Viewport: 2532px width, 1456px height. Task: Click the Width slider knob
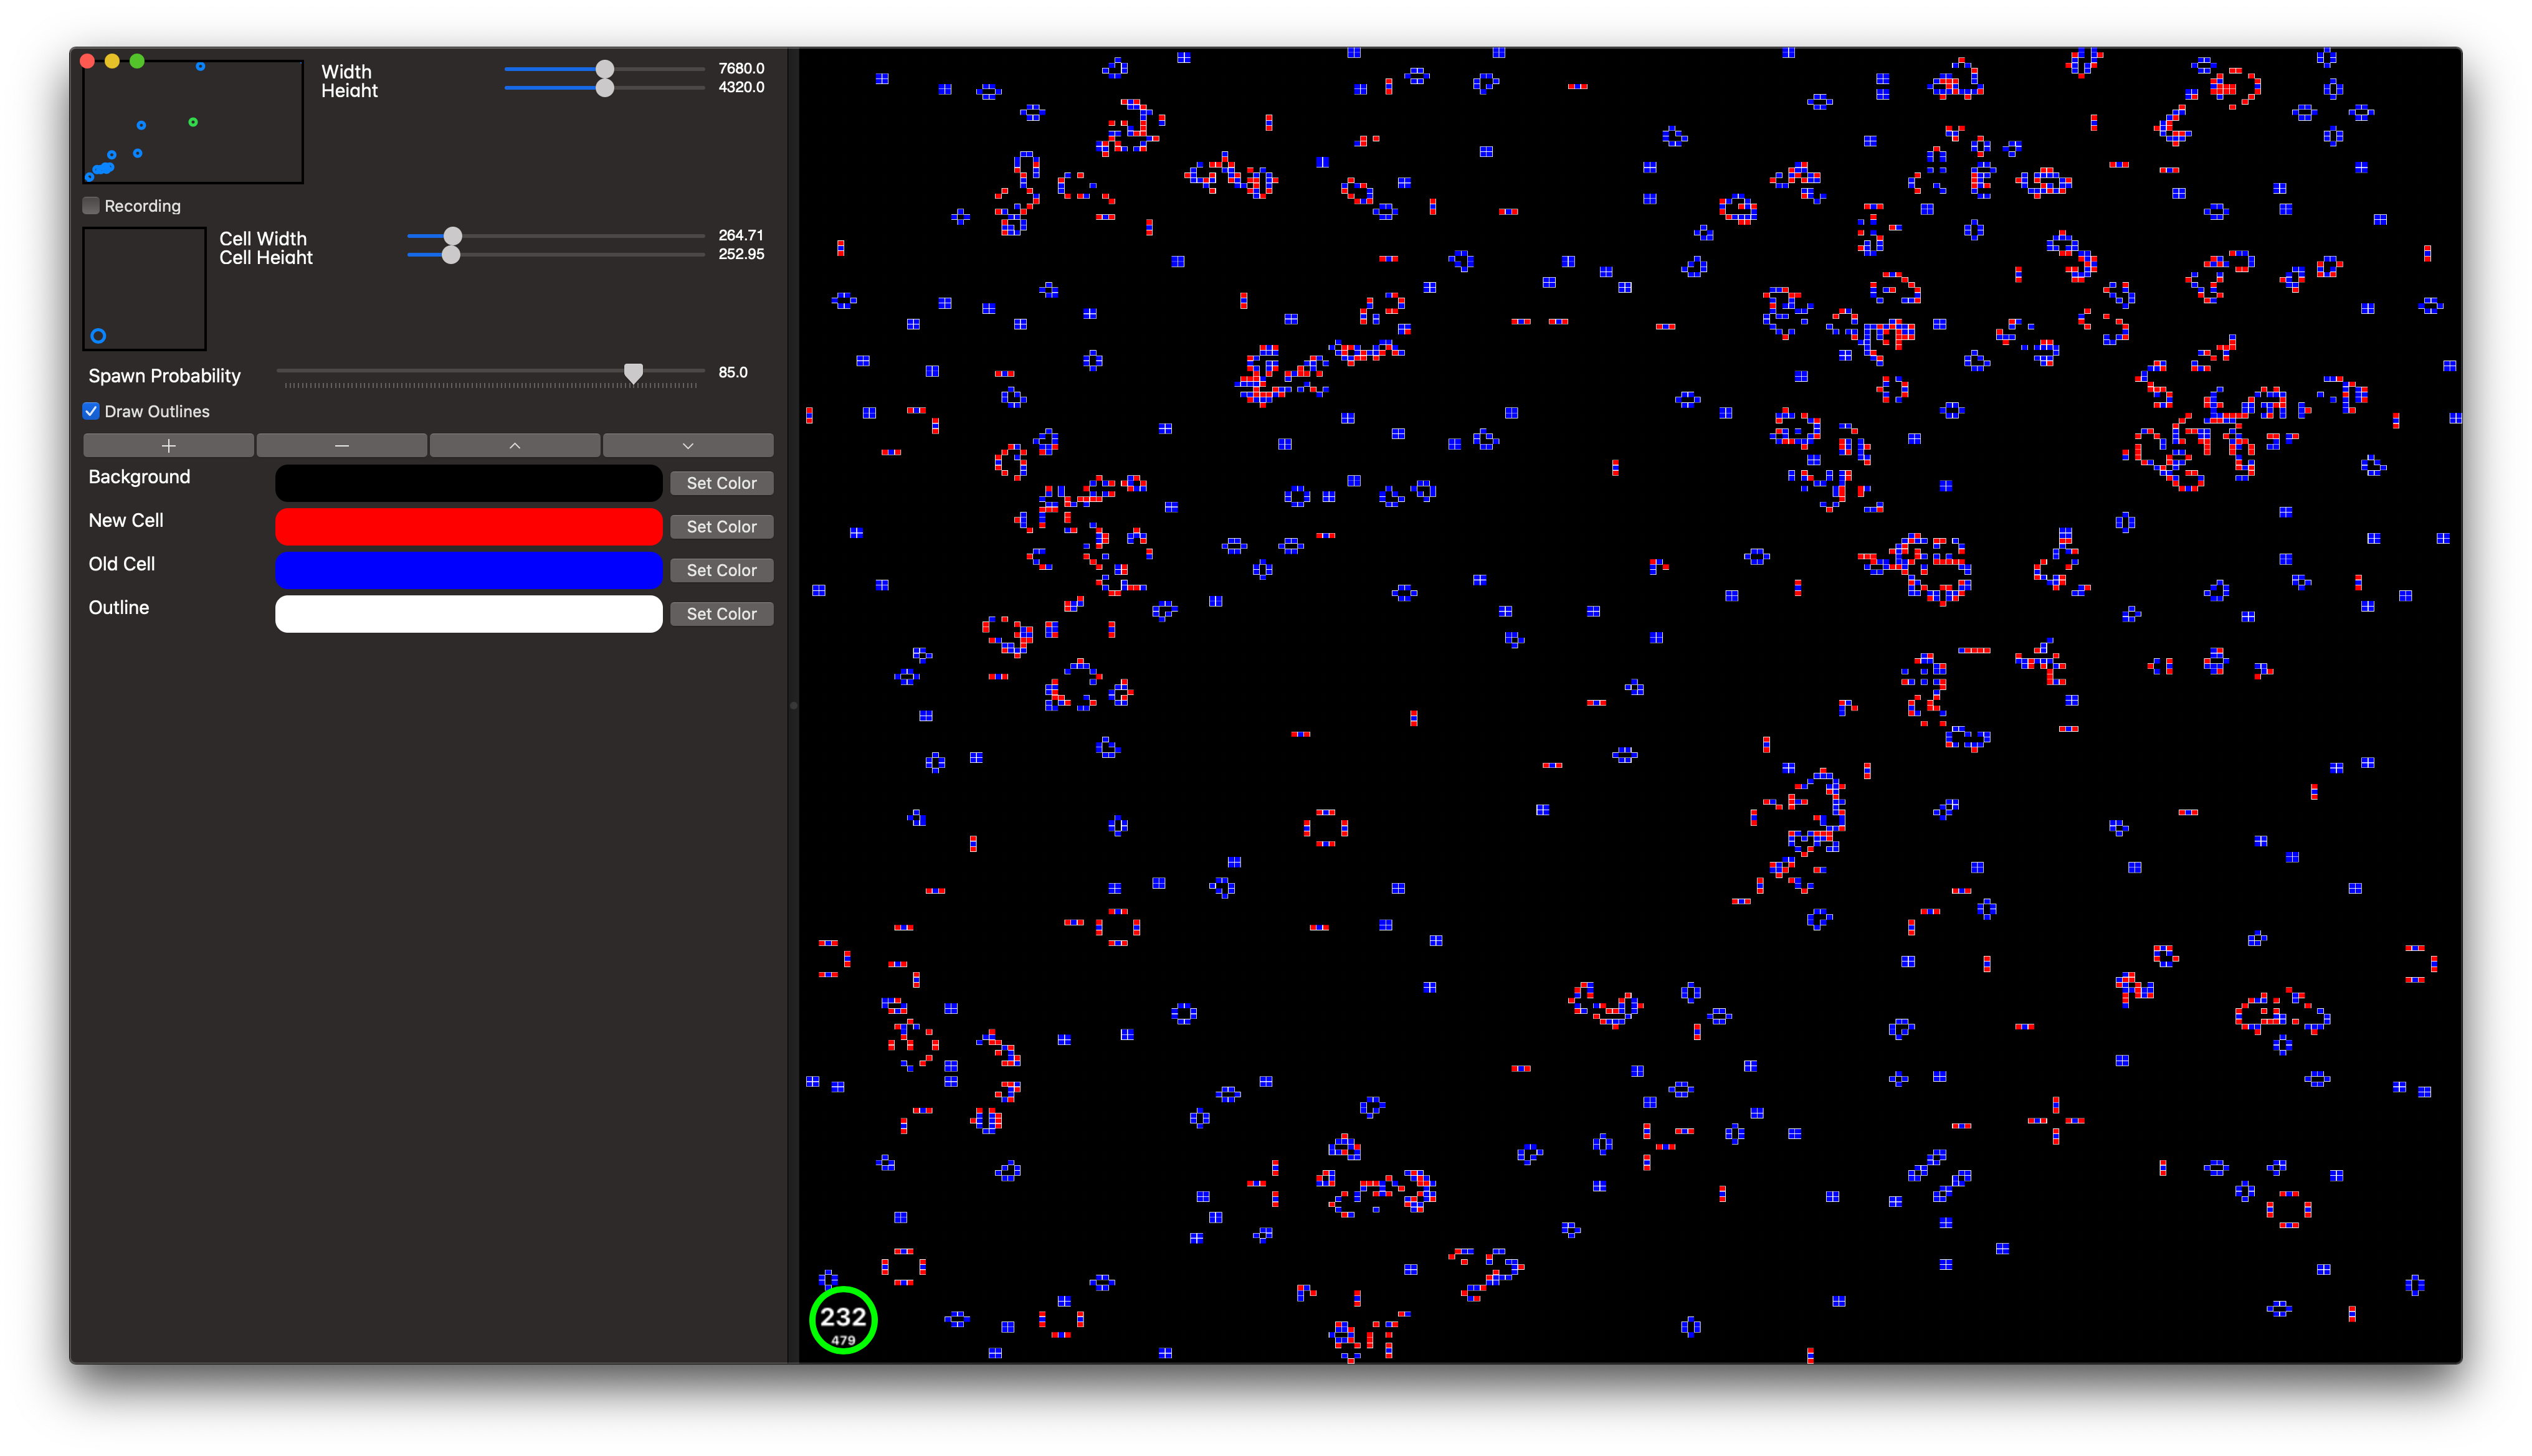[605, 69]
